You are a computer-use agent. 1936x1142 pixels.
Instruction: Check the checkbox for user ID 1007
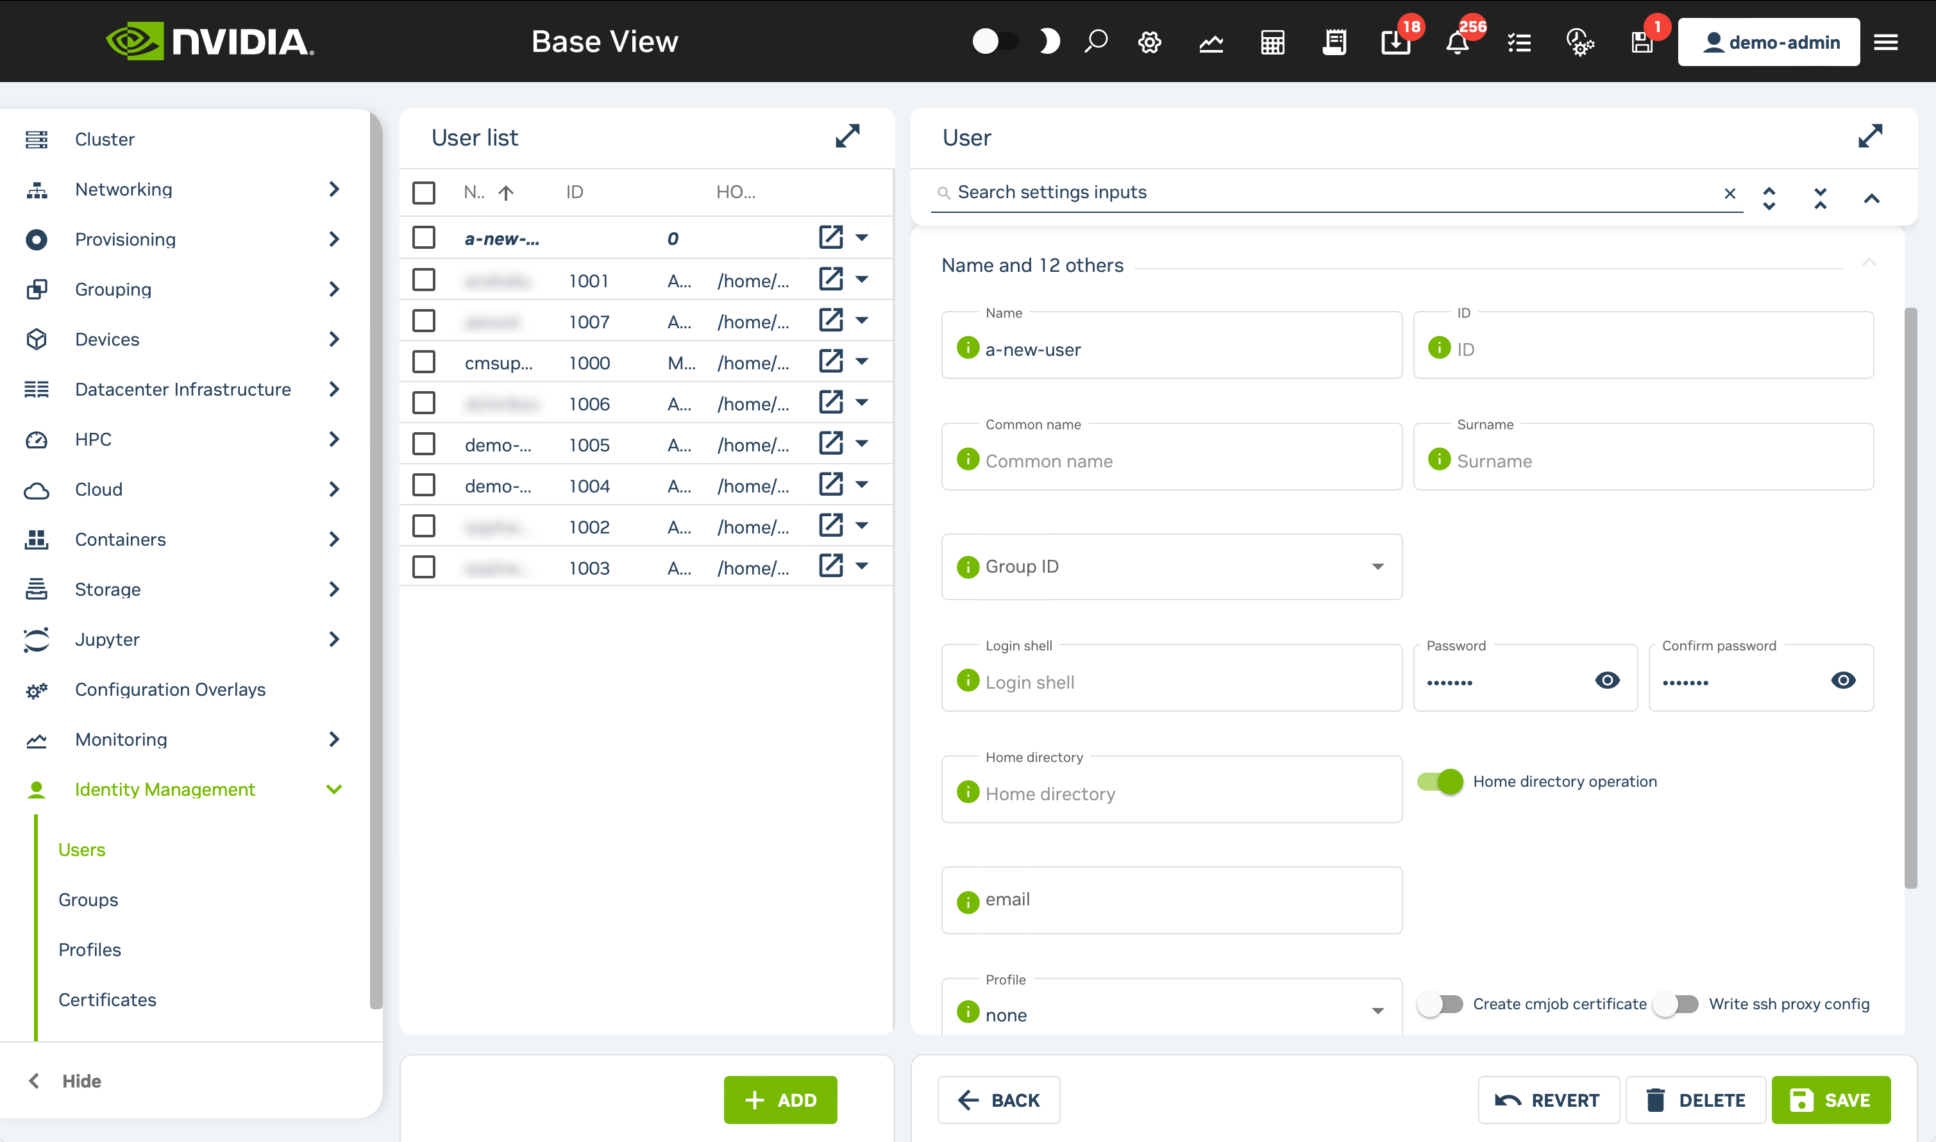[x=424, y=320]
